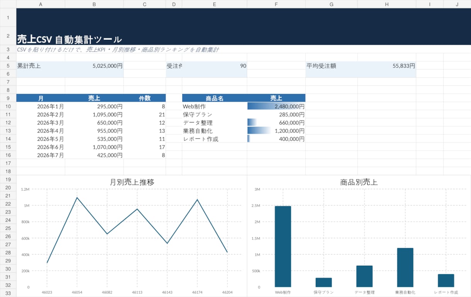Select the 55,833円 average value
The height and width of the screenshot is (297, 471).
coord(387,66)
